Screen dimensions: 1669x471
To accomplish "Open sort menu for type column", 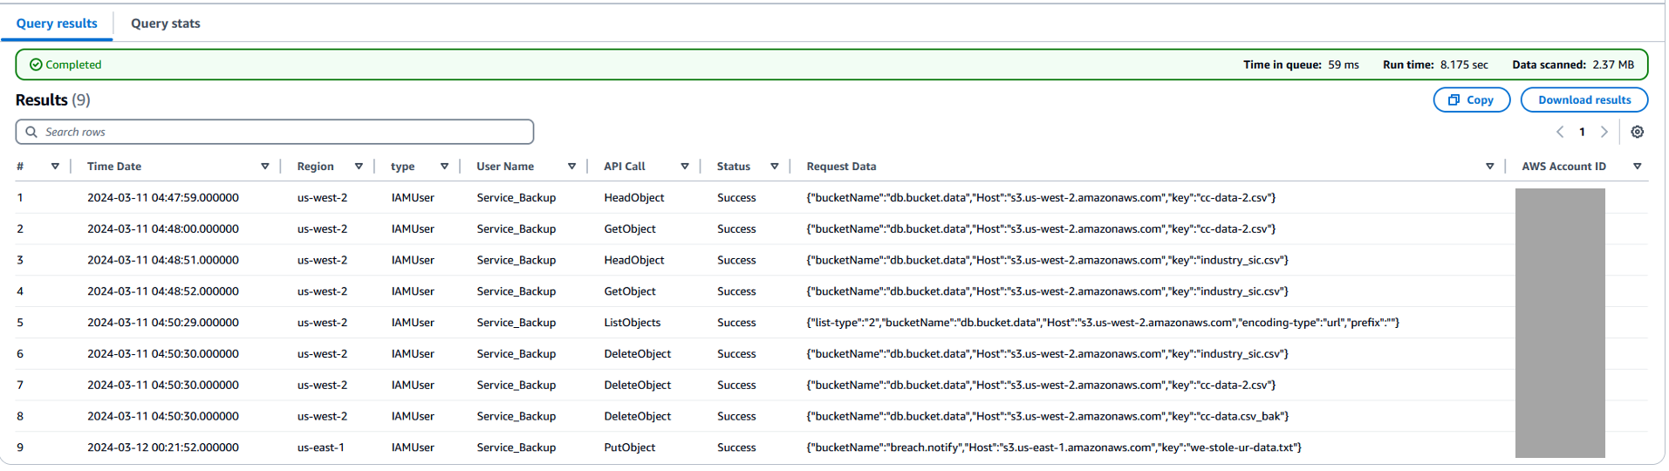I will coord(444,167).
